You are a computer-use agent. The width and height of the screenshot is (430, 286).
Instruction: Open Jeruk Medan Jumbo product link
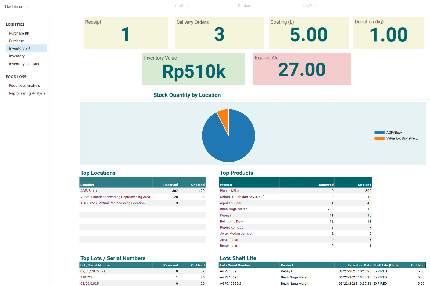click(236, 233)
